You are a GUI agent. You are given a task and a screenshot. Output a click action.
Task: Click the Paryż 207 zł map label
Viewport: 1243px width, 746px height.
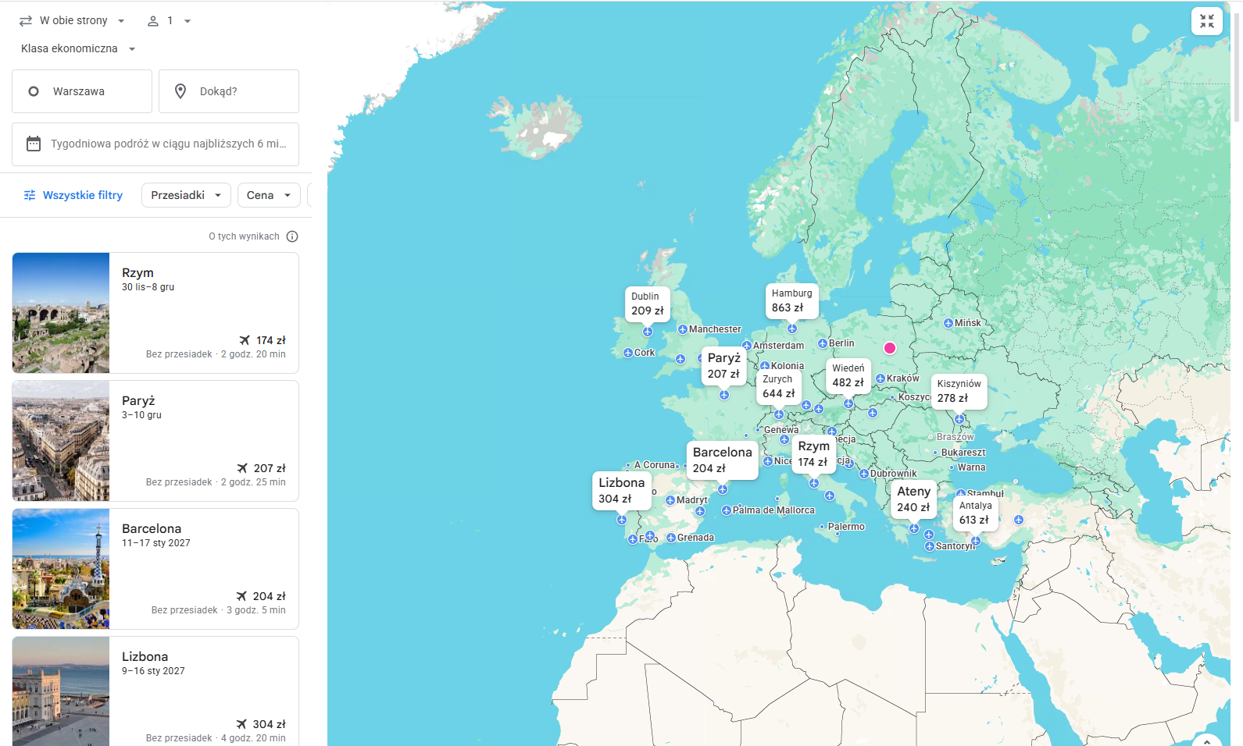coord(724,365)
